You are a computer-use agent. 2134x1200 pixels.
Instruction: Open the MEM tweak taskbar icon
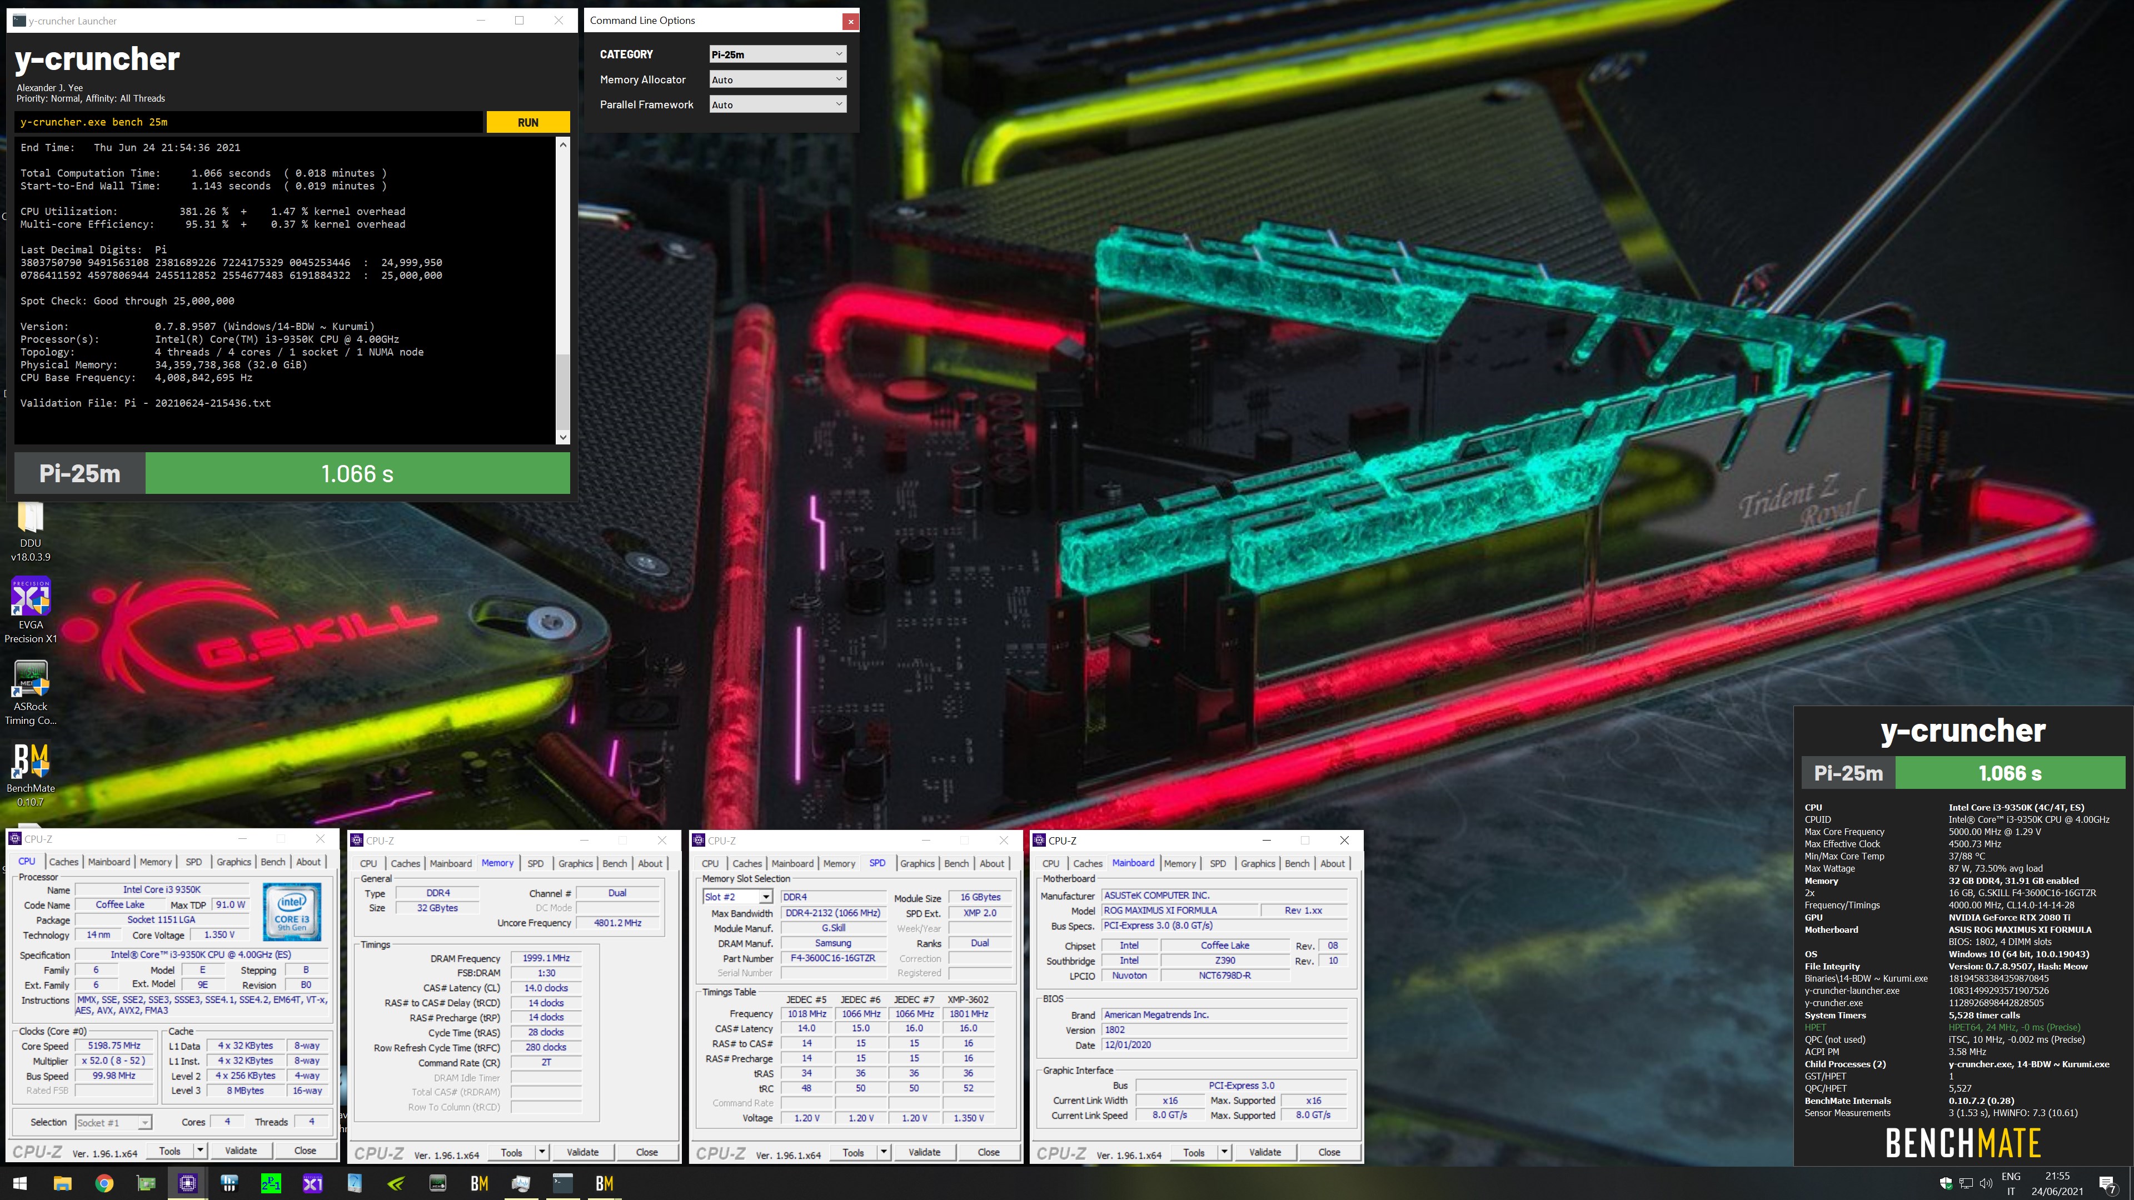(x=437, y=1183)
